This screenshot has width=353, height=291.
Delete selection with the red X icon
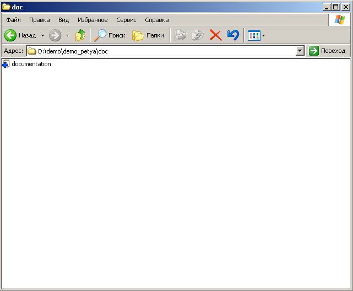pos(216,35)
